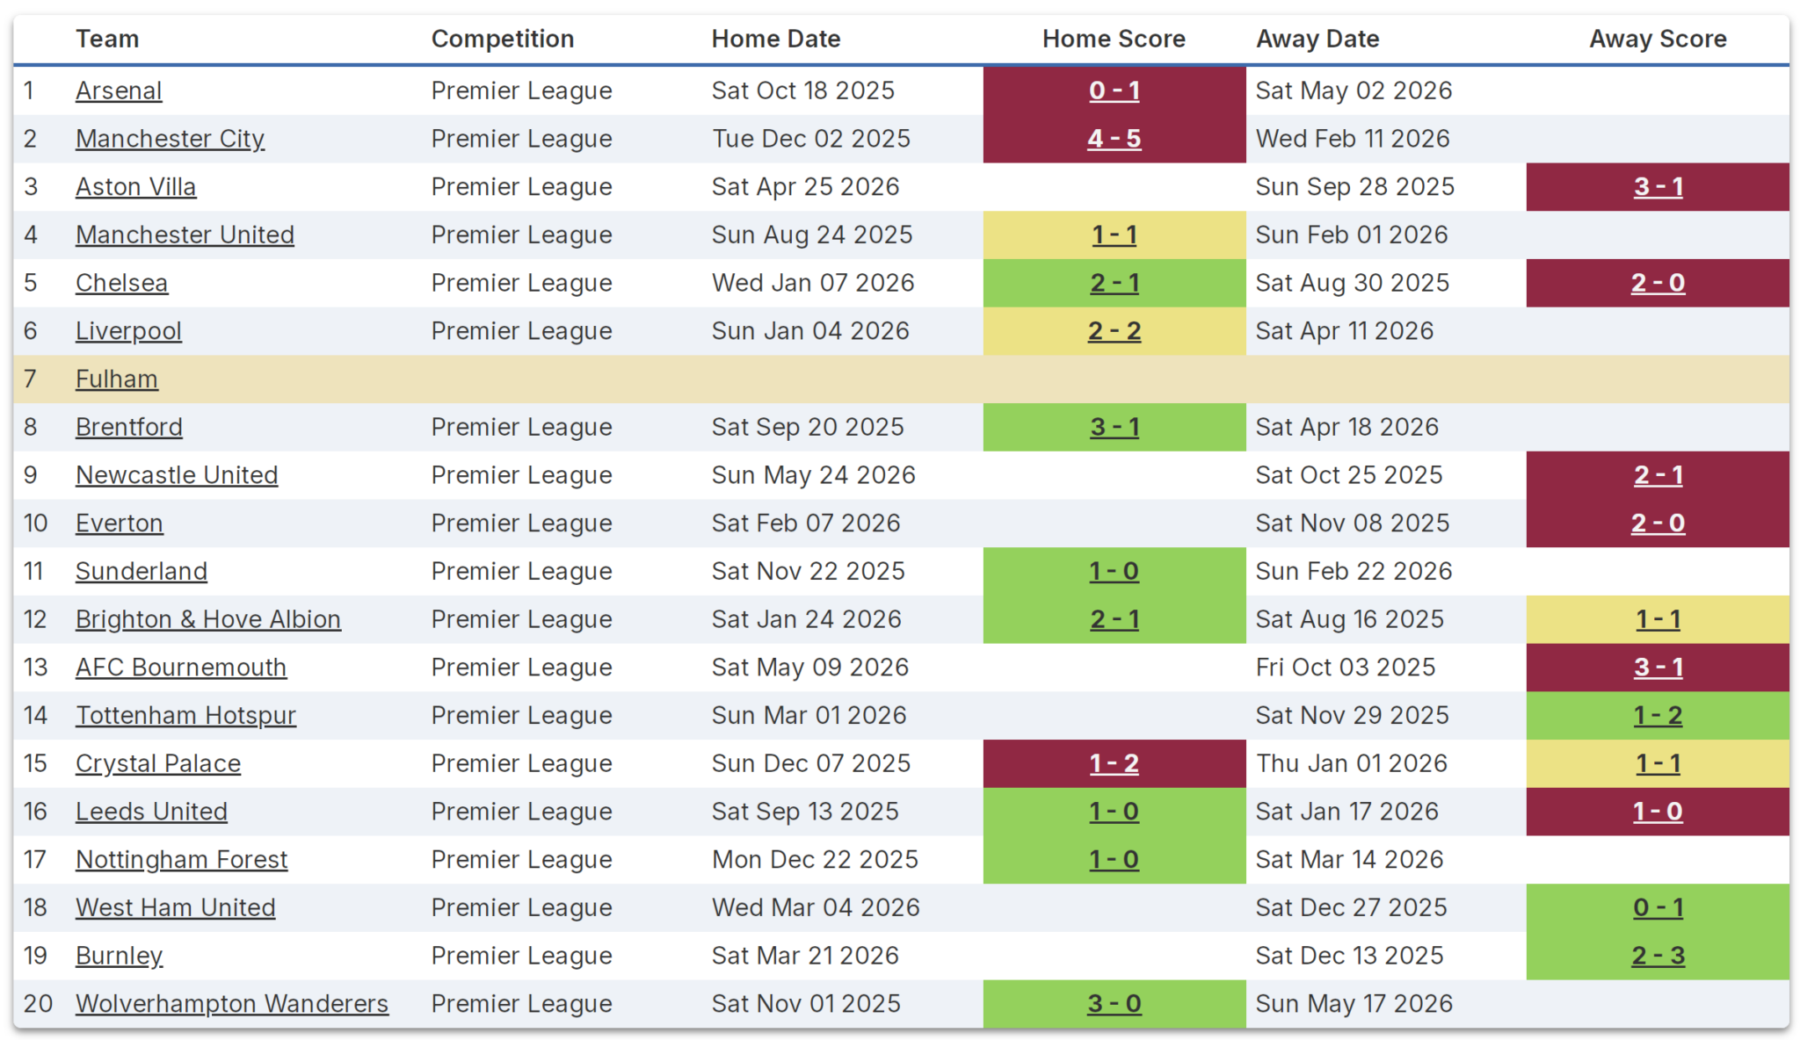Click West Ham United 0 - 1 score
This screenshot has height=1040, width=1800.
click(1658, 907)
